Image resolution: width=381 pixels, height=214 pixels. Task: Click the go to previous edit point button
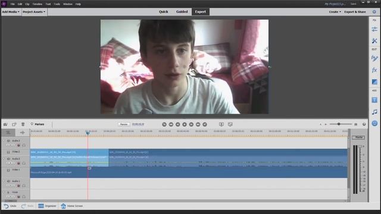(164, 124)
